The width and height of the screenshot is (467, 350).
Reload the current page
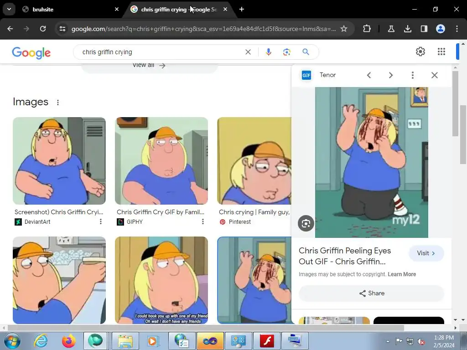43,29
